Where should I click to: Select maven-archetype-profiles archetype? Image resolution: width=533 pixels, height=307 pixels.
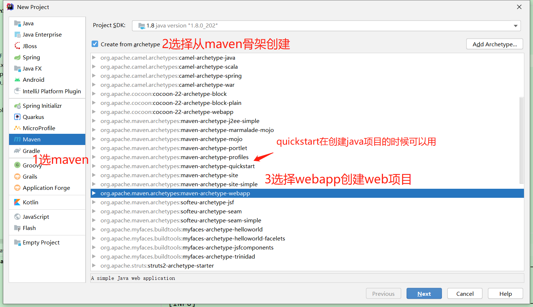[x=307, y=157]
